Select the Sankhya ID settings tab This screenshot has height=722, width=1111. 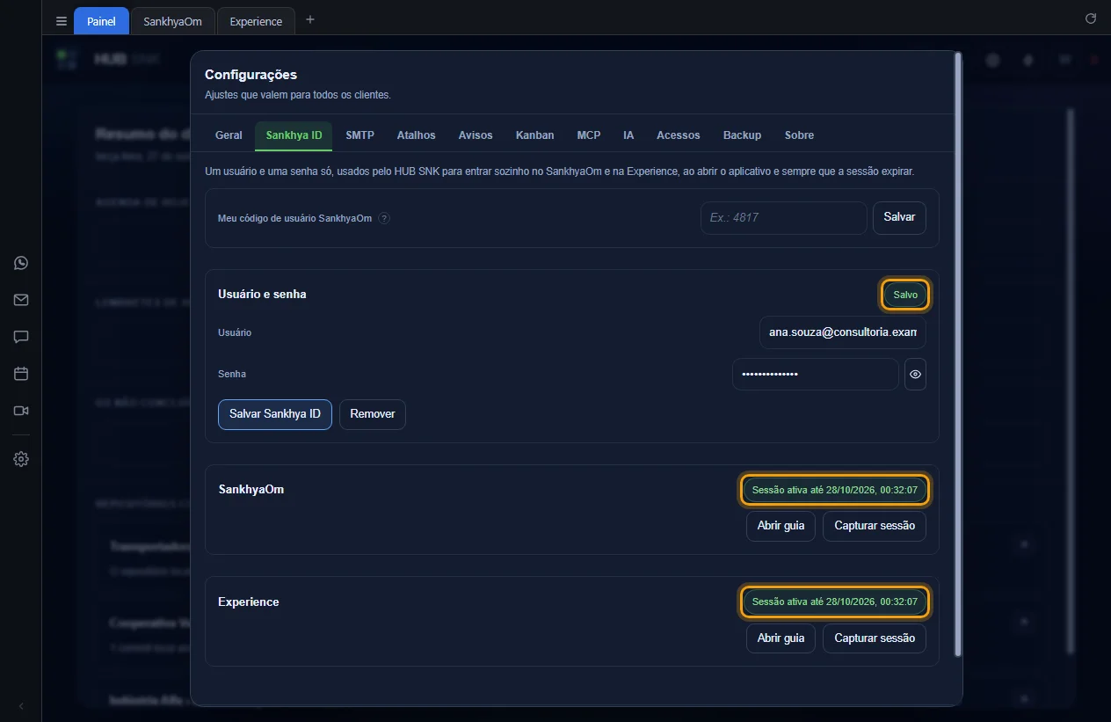pos(294,135)
